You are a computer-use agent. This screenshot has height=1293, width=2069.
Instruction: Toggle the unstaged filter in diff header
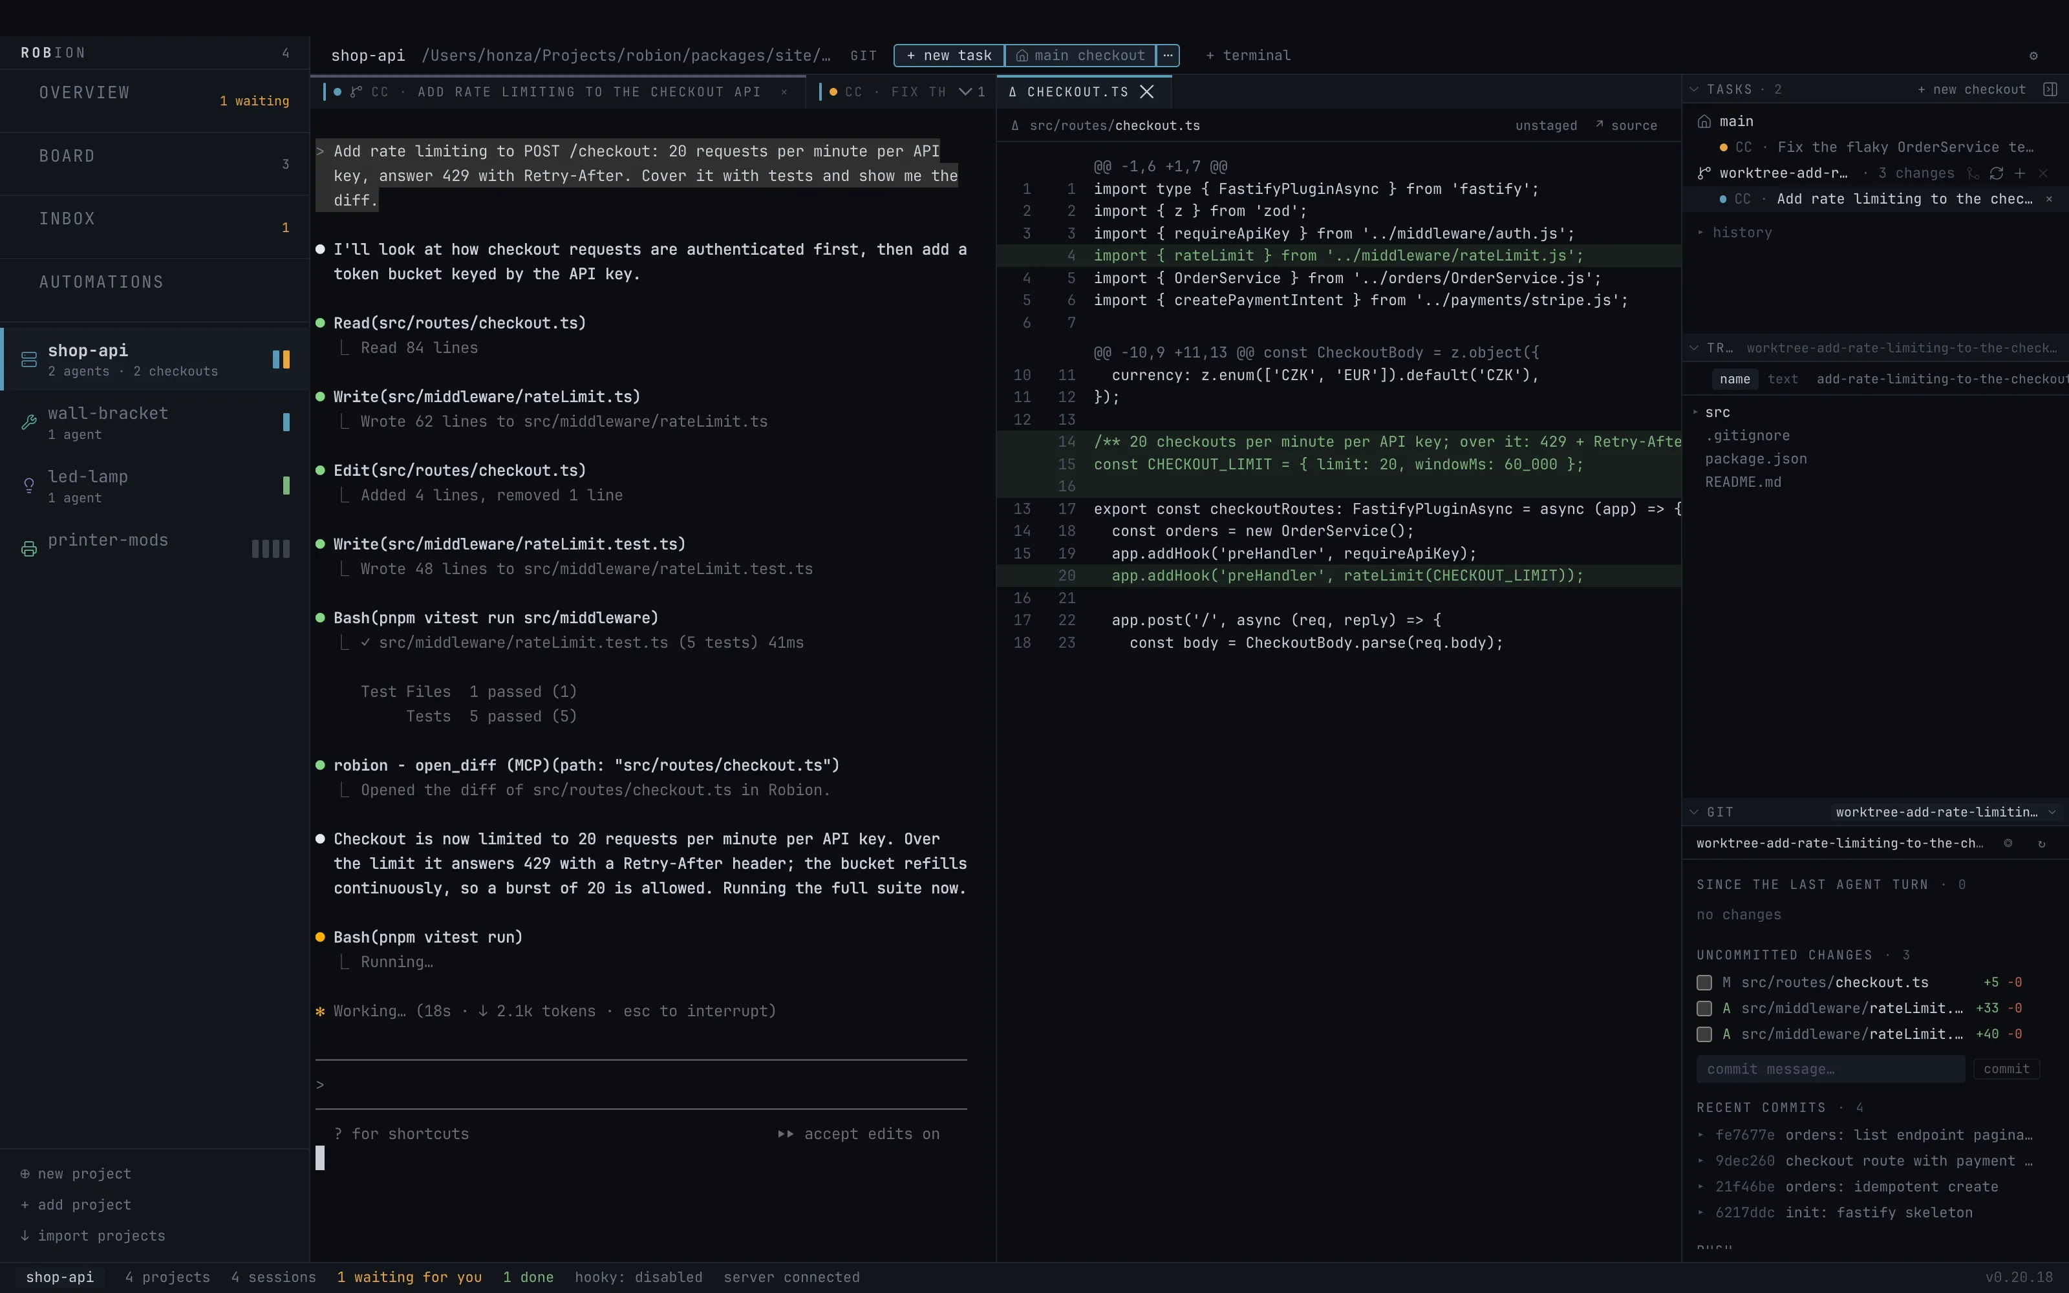tap(1546, 125)
